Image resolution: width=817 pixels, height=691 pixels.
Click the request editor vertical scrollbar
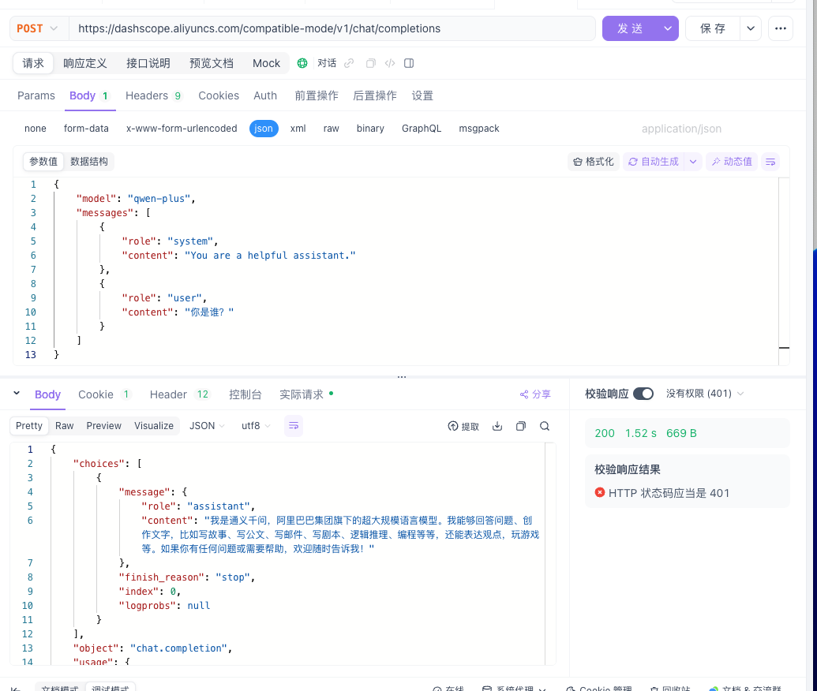(784, 271)
